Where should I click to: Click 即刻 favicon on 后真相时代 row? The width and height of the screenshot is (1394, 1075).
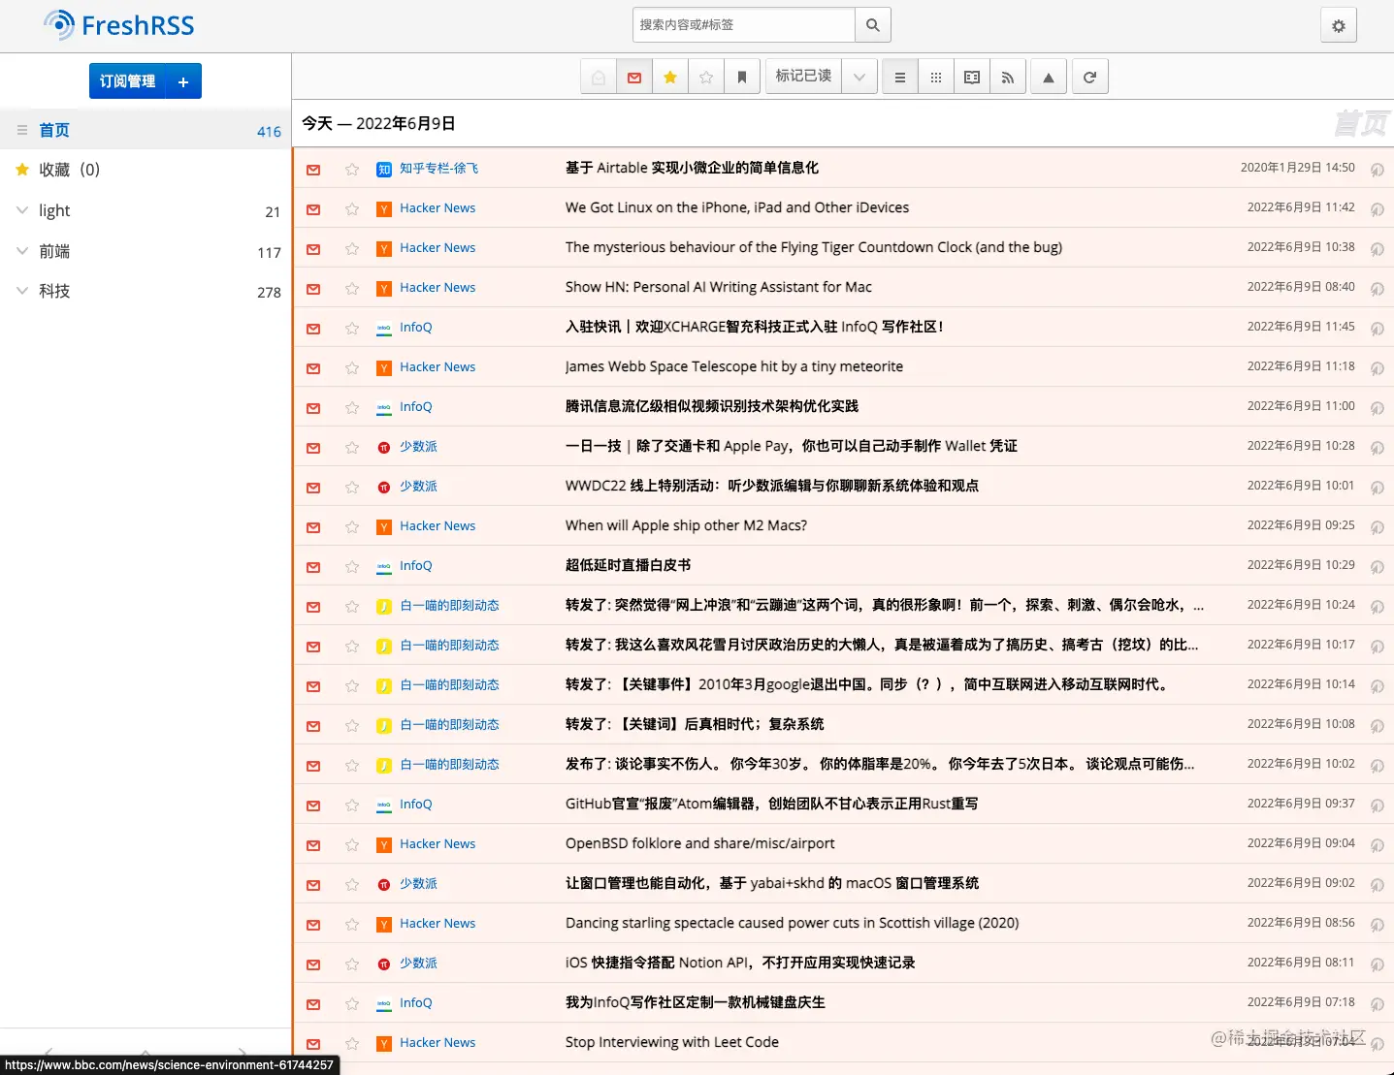click(x=384, y=726)
